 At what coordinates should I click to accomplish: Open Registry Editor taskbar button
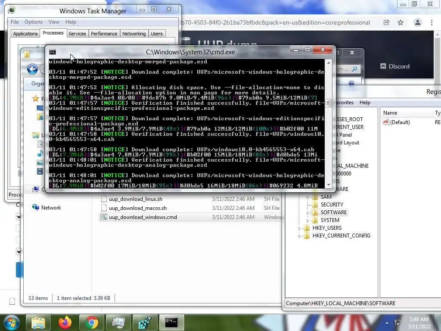coord(145,322)
